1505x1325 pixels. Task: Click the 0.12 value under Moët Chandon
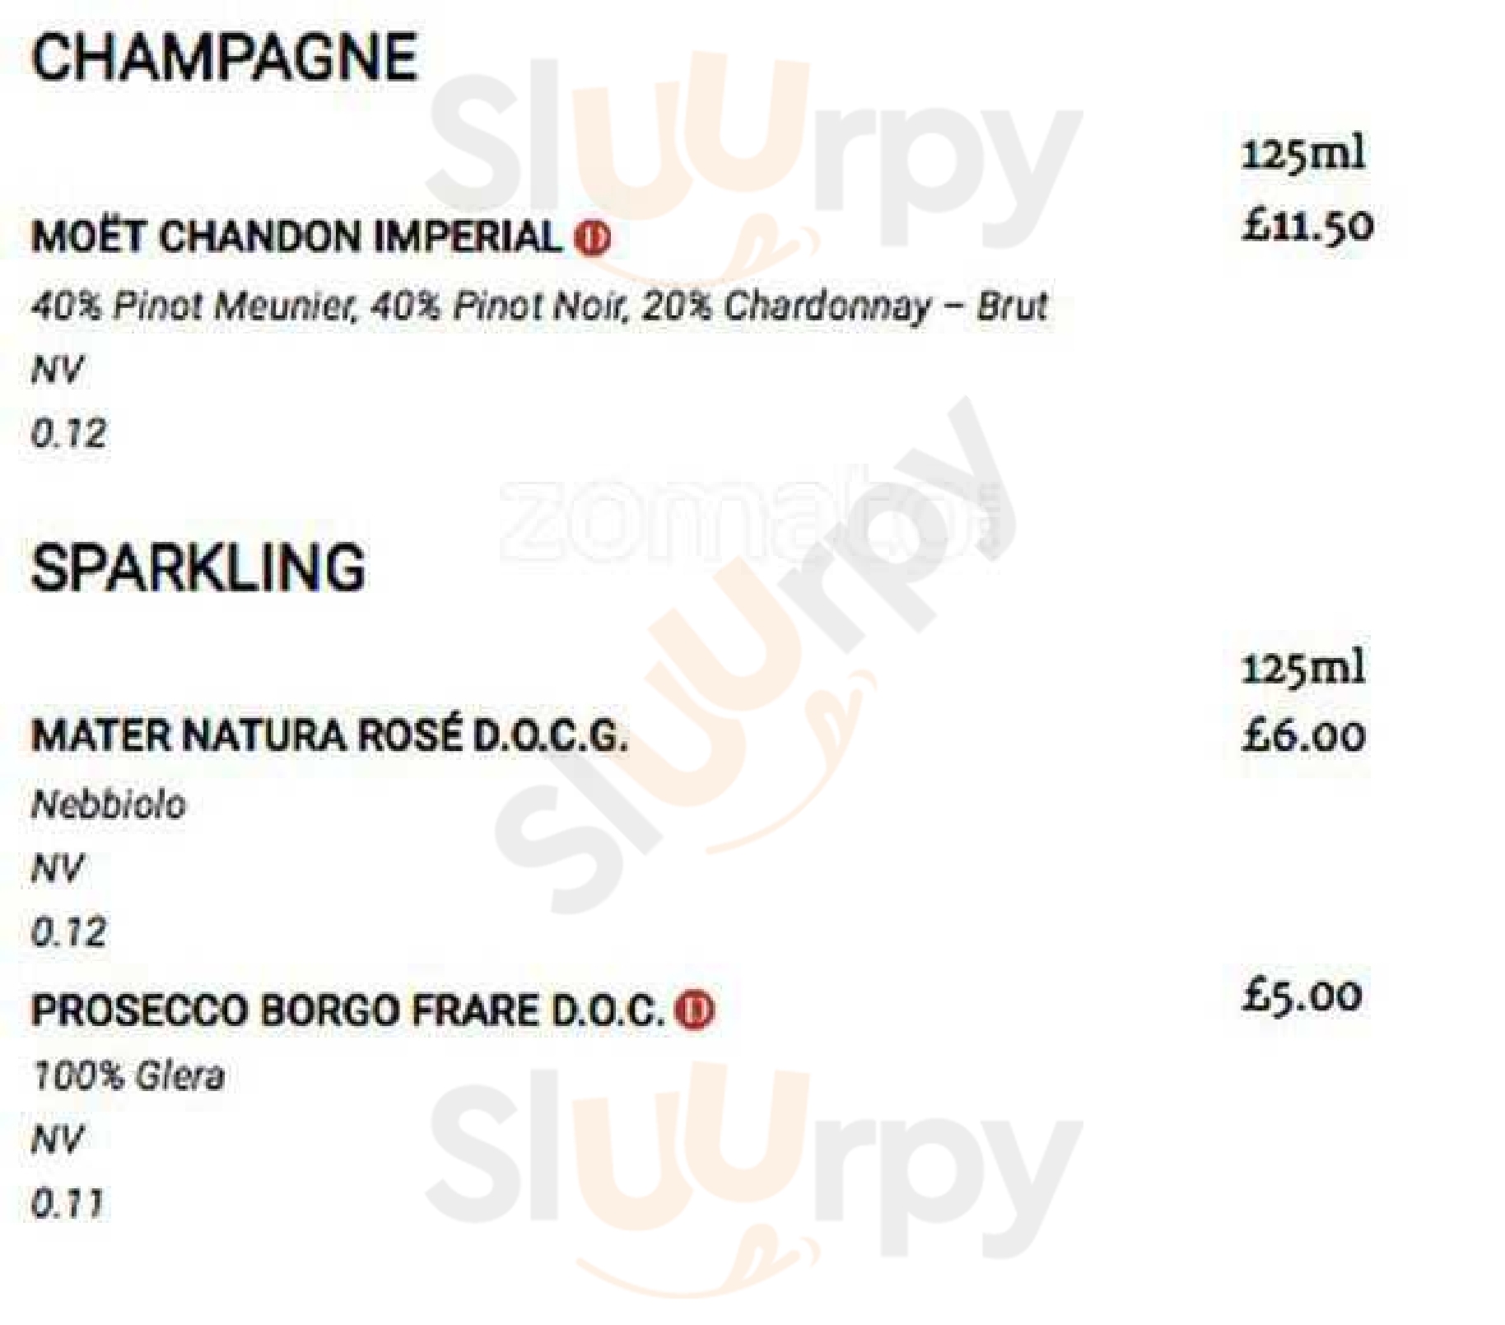[x=68, y=433]
